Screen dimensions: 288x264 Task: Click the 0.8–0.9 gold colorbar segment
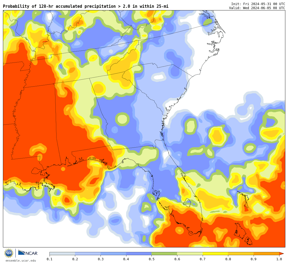click(x=241, y=254)
